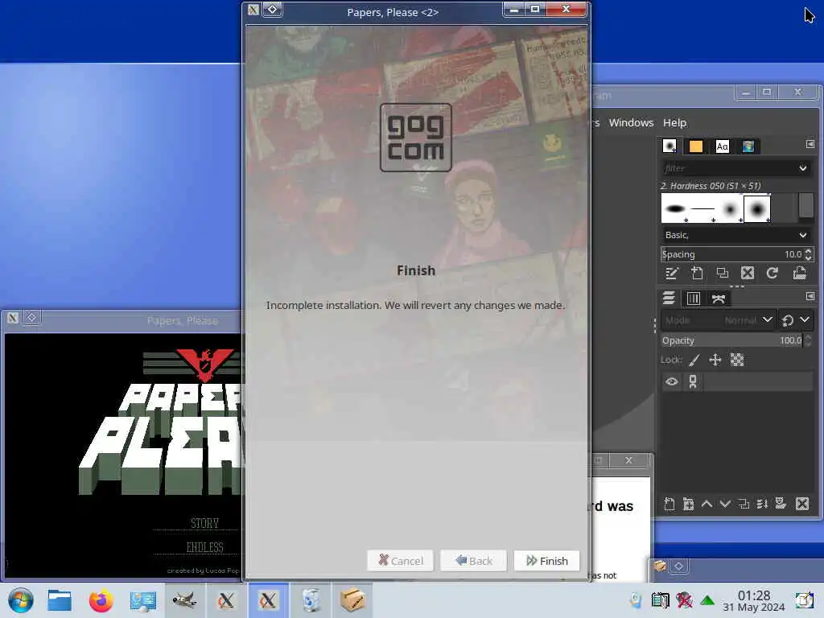Viewport: 824px width, 618px height.
Task: Click the brush list scrollbar
Action: pyautogui.click(x=805, y=205)
